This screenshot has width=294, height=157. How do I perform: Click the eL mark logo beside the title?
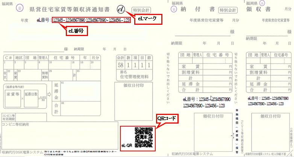pos(121,9)
